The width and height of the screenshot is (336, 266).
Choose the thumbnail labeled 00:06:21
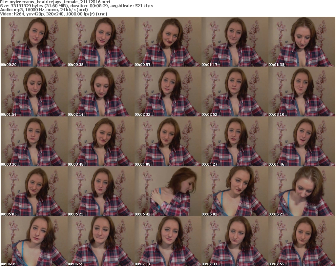click(x=302, y=191)
